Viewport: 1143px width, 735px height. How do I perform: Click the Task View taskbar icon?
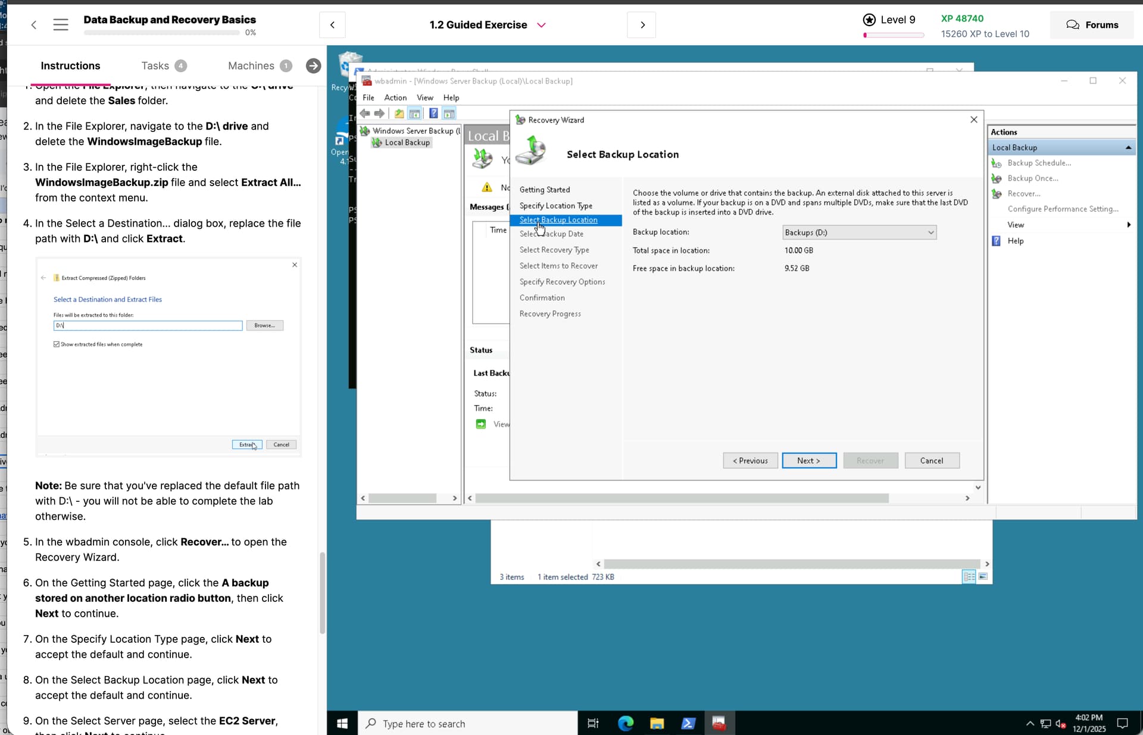pyautogui.click(x=593, y=723)
